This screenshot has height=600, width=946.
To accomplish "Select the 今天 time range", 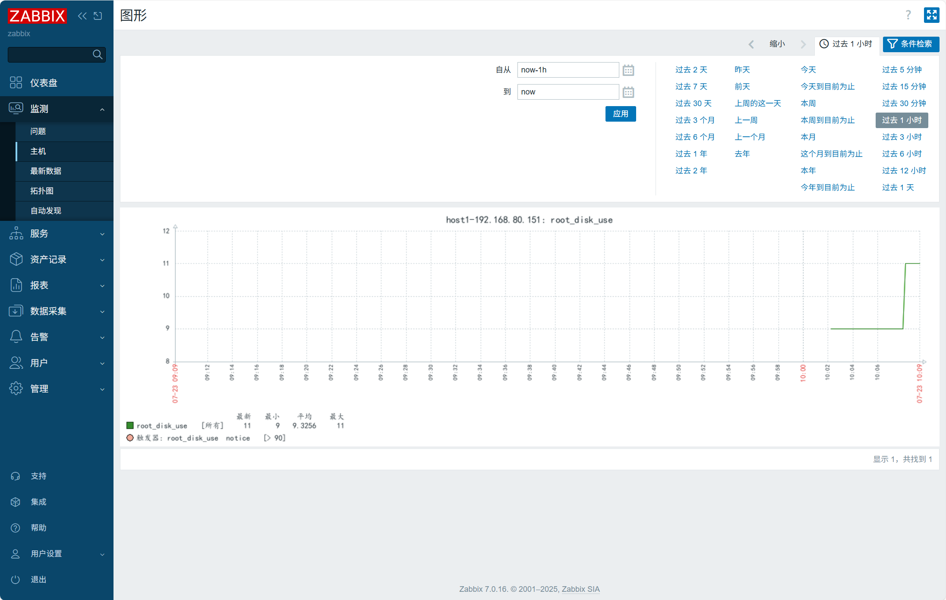I will point(808,70).
